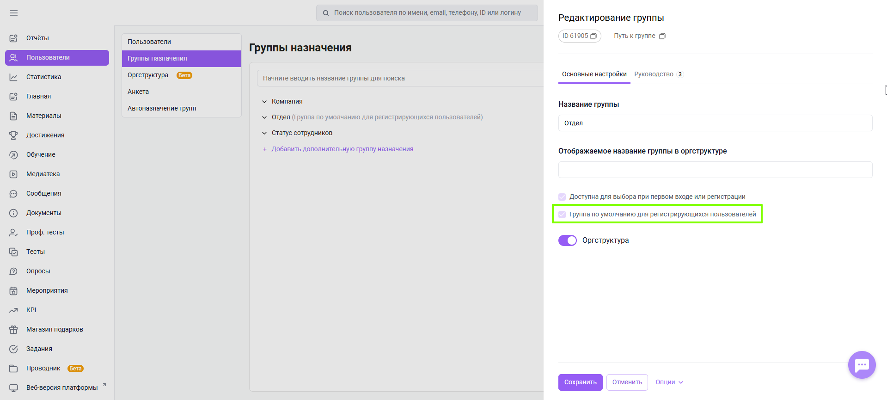Click the Сохранить button

tap(580, 382)
